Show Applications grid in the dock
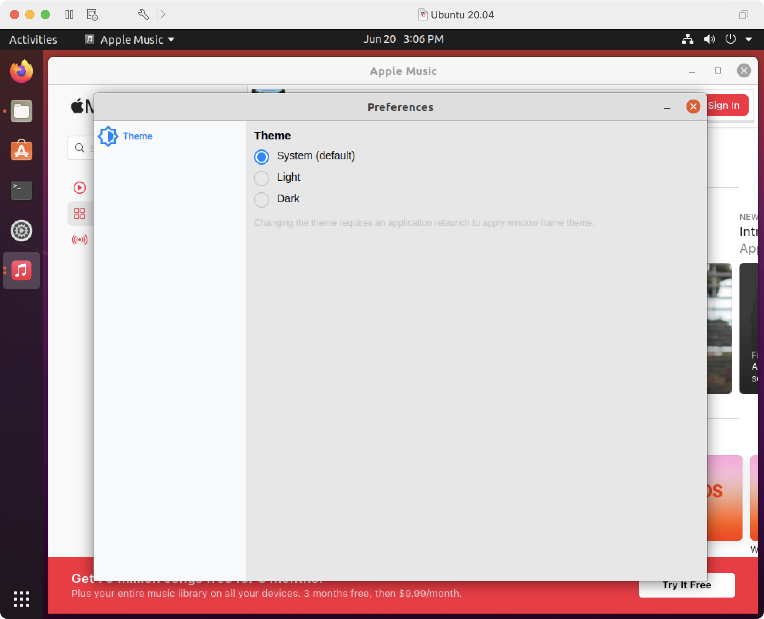 click(x=21, y=599)
